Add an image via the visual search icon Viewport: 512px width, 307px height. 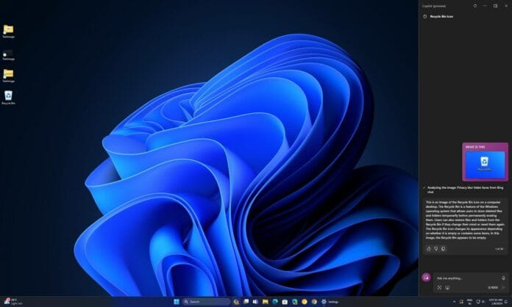[x=439, y=287]
